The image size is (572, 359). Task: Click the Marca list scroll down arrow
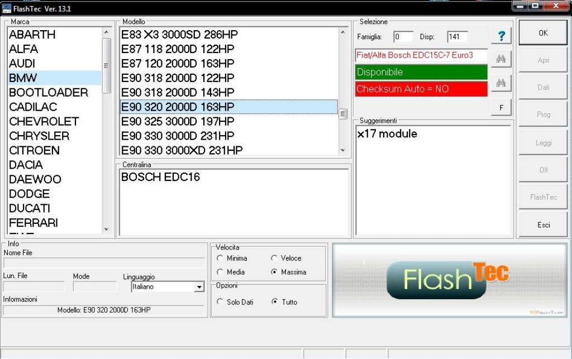106,229
